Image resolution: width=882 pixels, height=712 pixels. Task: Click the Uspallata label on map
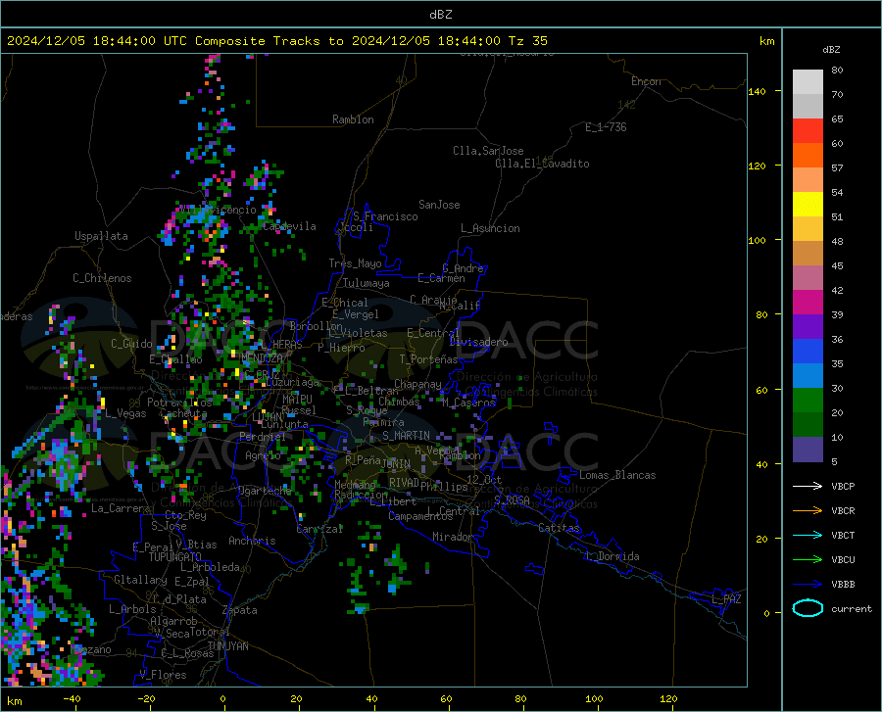[x=101, y=236]
